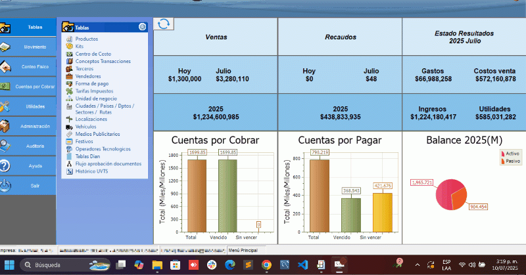This screenshot has height=275, width=526.
Task: Open Cuentas por Cobrar in the sidebar
Action: pos(29,87)
